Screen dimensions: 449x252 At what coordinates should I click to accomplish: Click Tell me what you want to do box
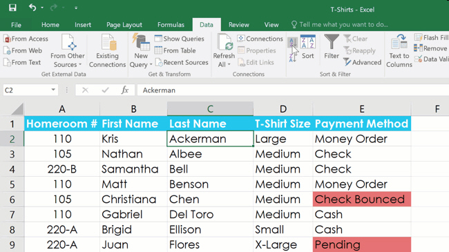339,25
